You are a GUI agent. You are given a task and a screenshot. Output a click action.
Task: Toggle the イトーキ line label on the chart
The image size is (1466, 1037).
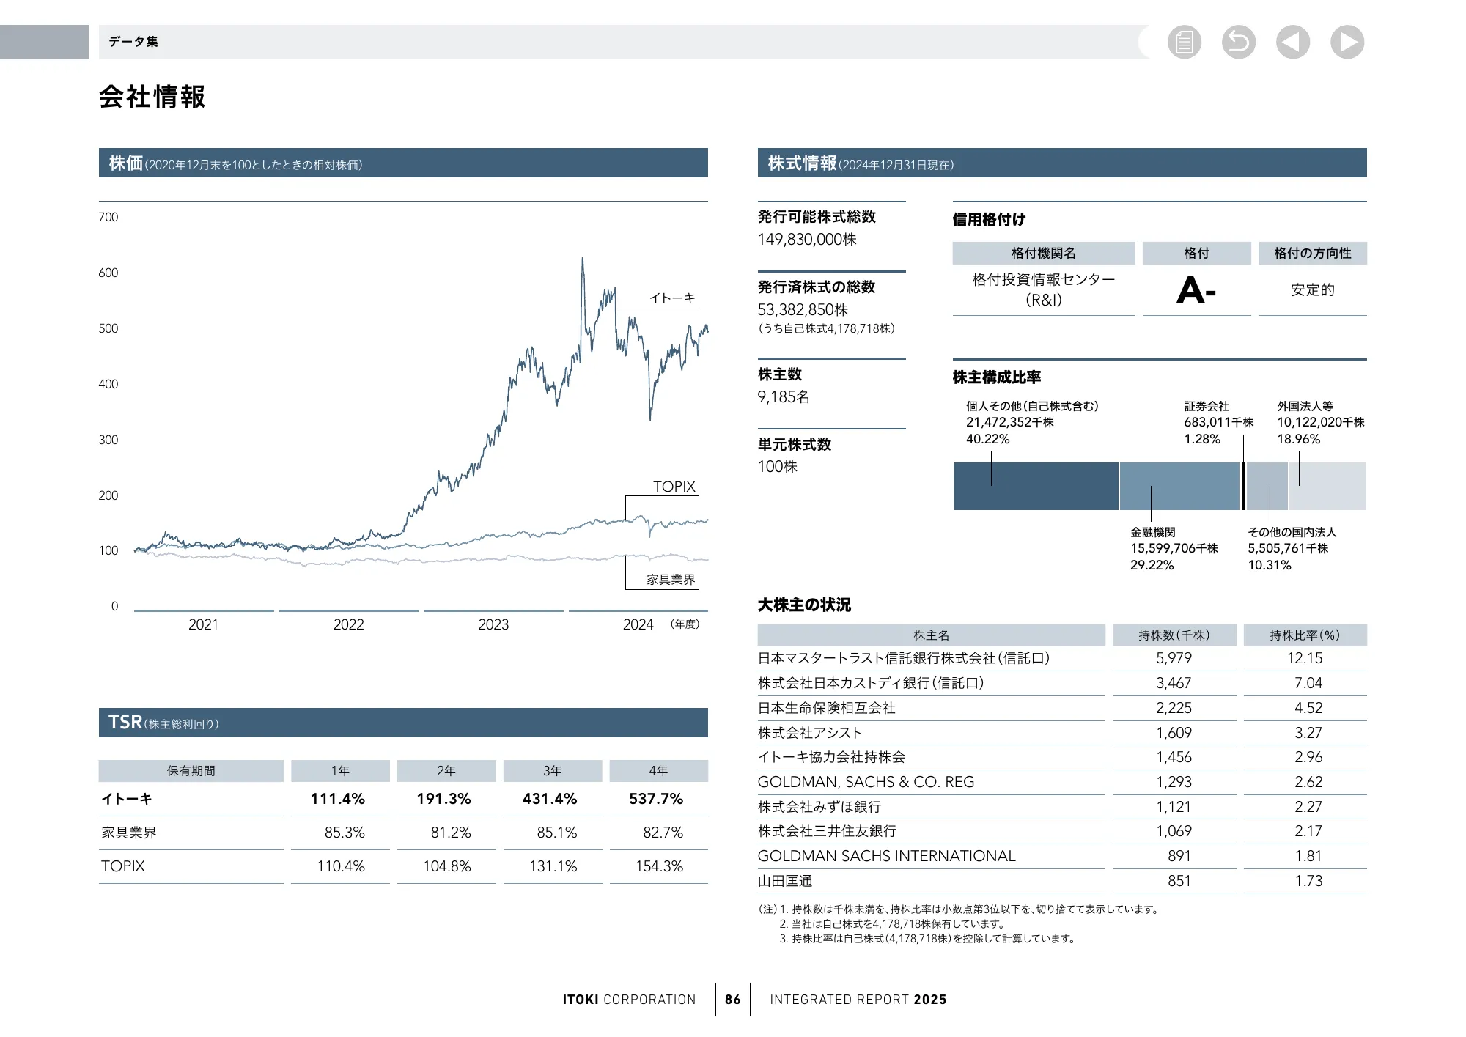pyautogui.click(x=672, y=298)
